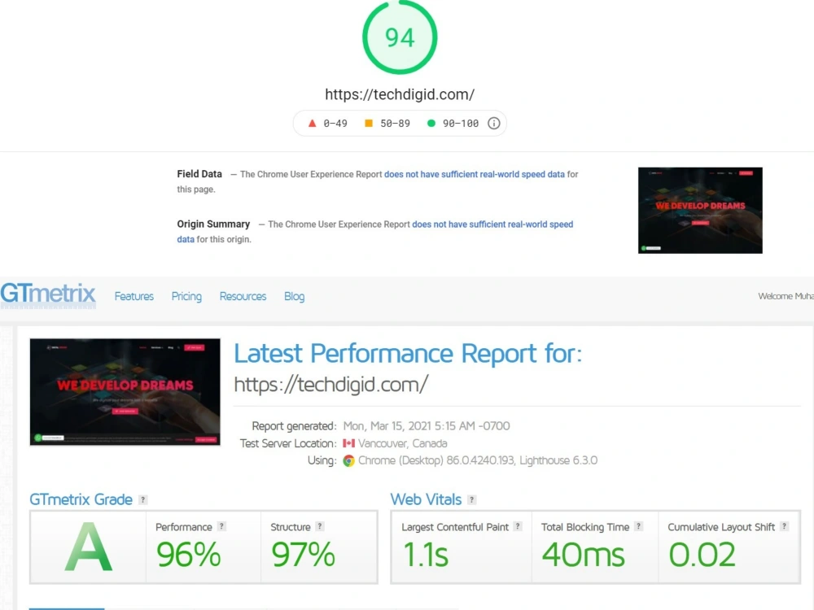Open Blog in the GTmetrix menu
The image size is (814, 610).
click(295, 296)
